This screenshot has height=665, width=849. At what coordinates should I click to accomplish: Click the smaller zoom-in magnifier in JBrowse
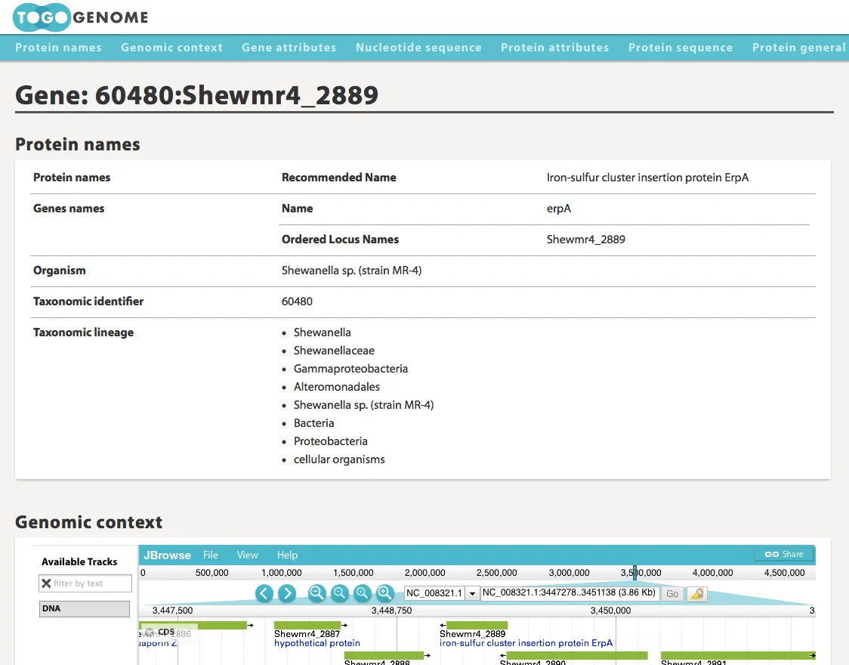point(362,593)
